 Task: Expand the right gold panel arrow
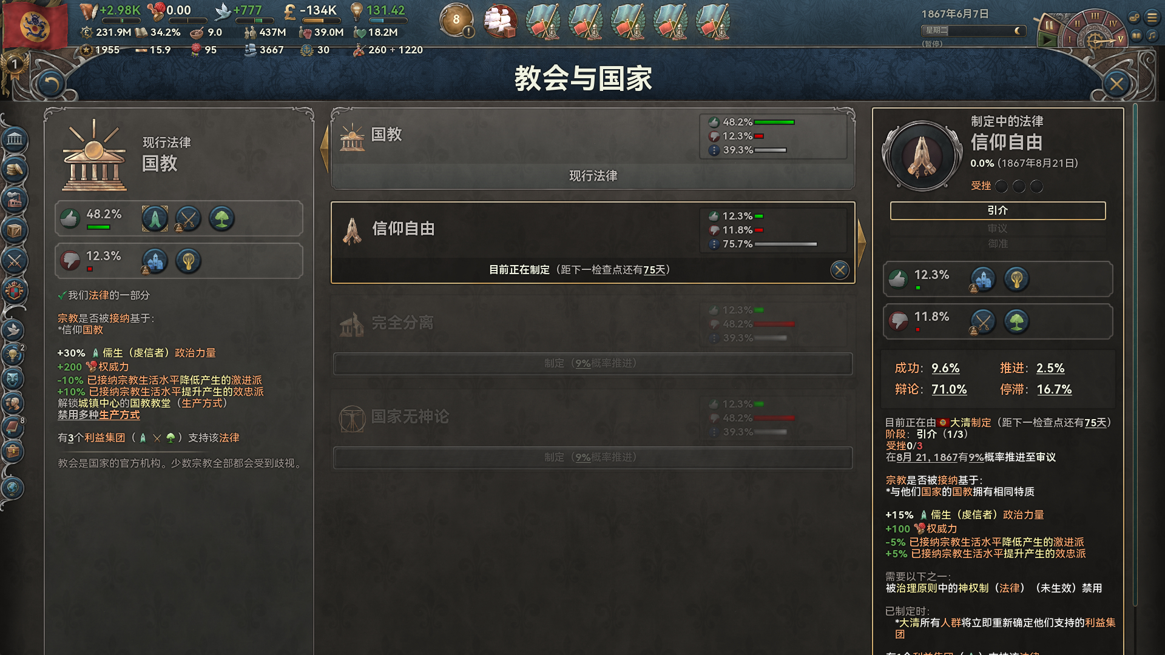(862, 242)
